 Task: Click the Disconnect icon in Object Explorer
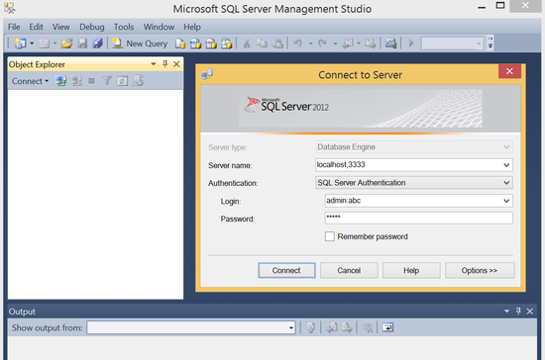76,81
